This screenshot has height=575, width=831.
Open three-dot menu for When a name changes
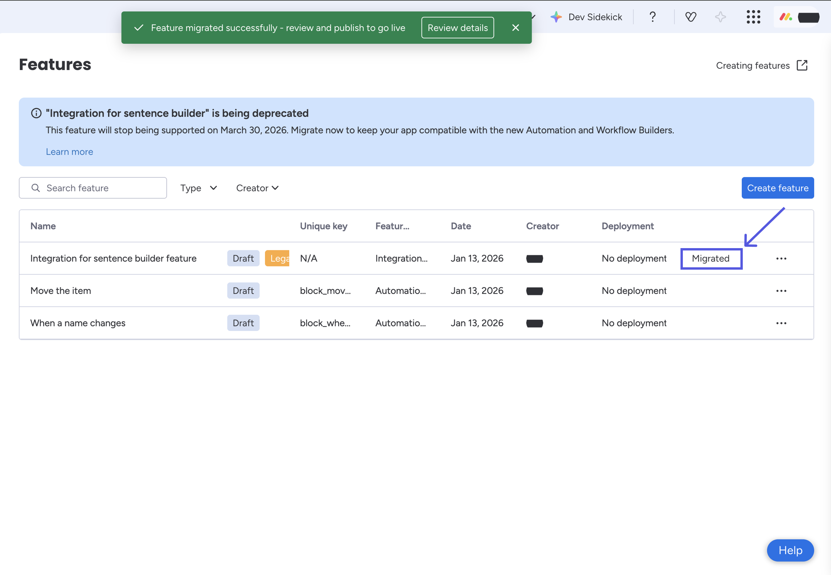(781, 323)
